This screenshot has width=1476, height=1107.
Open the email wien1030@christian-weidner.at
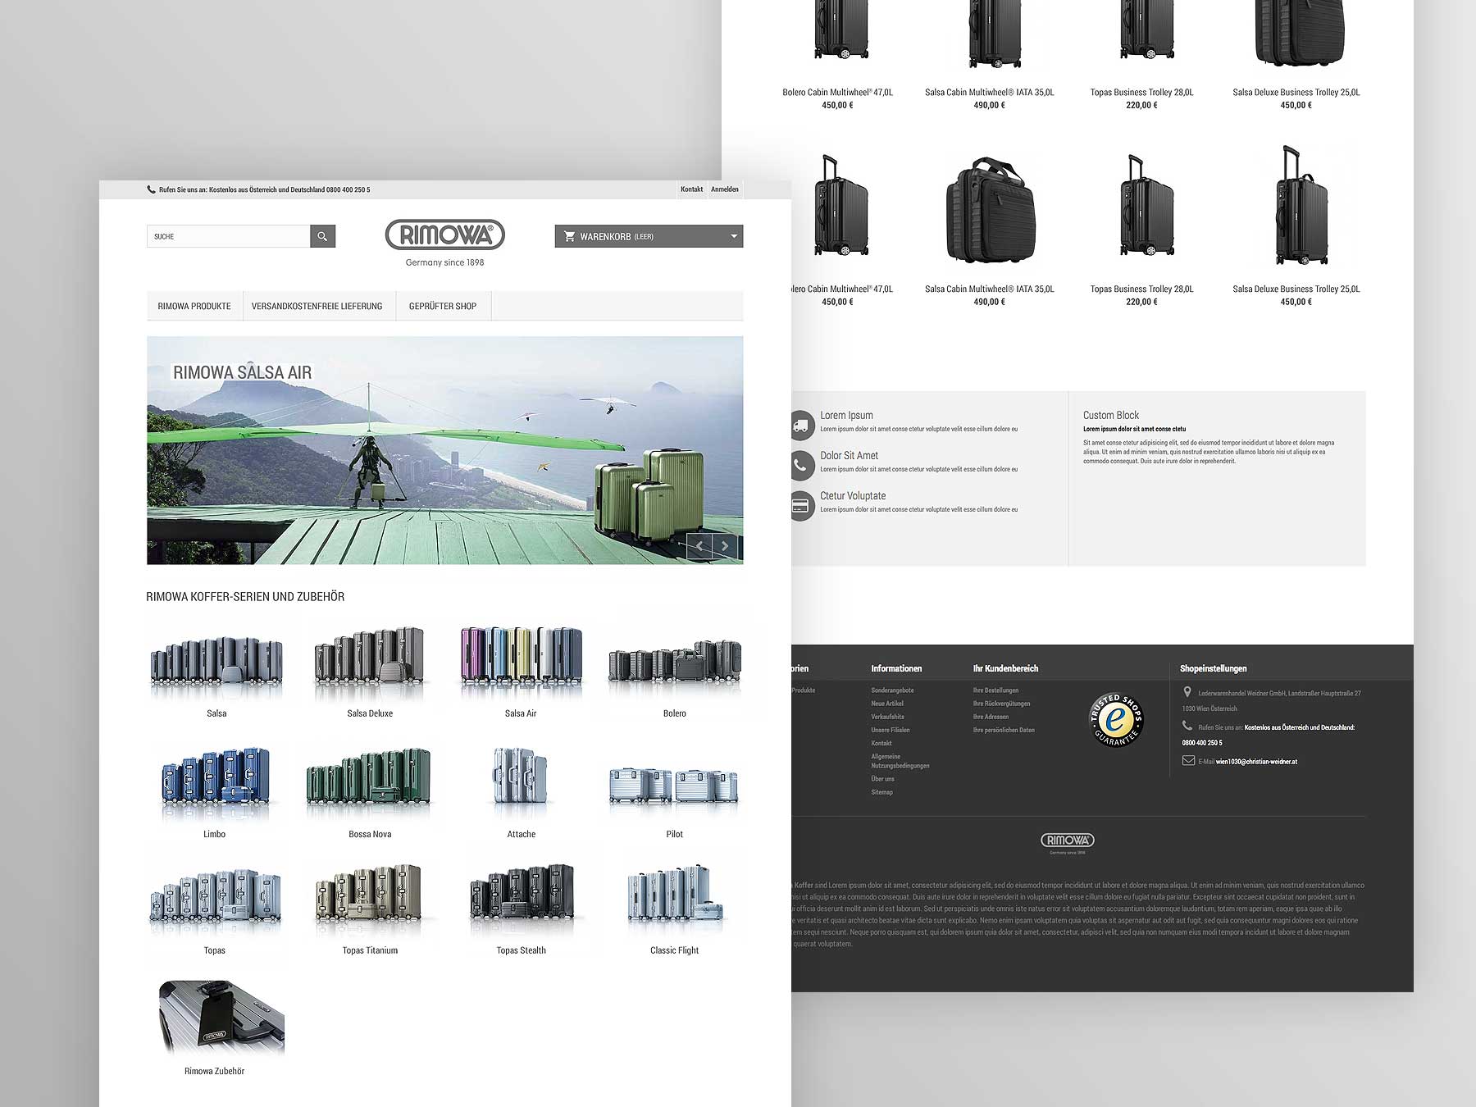[x=1256, y=762]
